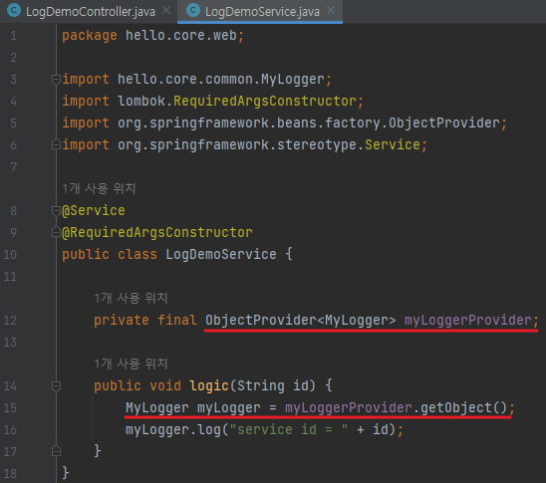Click line number 15 in the gutter
Image resolution: width=546 pixels, height=483 pixels.
pos(10,408)
